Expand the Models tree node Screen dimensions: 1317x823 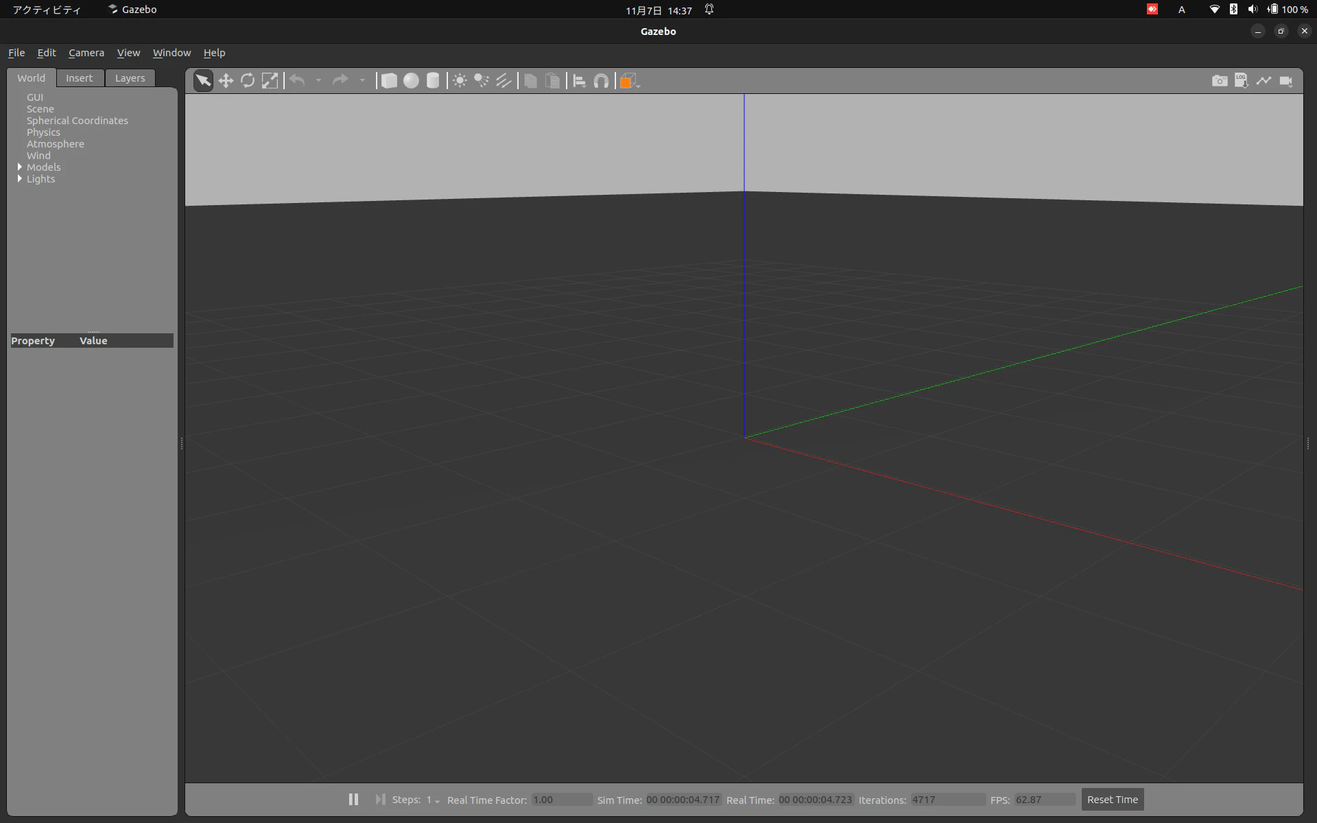tap(19, 167)
